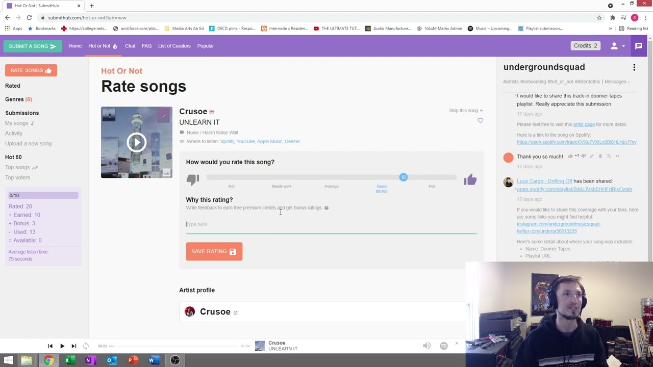Save the rating
Screen dimensions: 653x367
(x=214, y=251)
